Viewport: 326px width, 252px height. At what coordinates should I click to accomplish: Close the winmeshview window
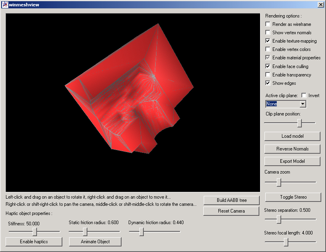[320, 4]
